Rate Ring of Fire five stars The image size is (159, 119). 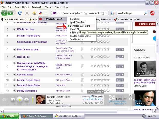coord(108,57)
